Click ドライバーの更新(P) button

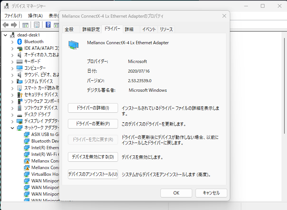point(93,124)
